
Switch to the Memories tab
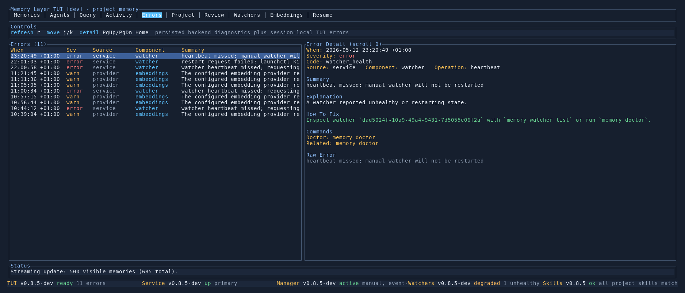[27, 15]
